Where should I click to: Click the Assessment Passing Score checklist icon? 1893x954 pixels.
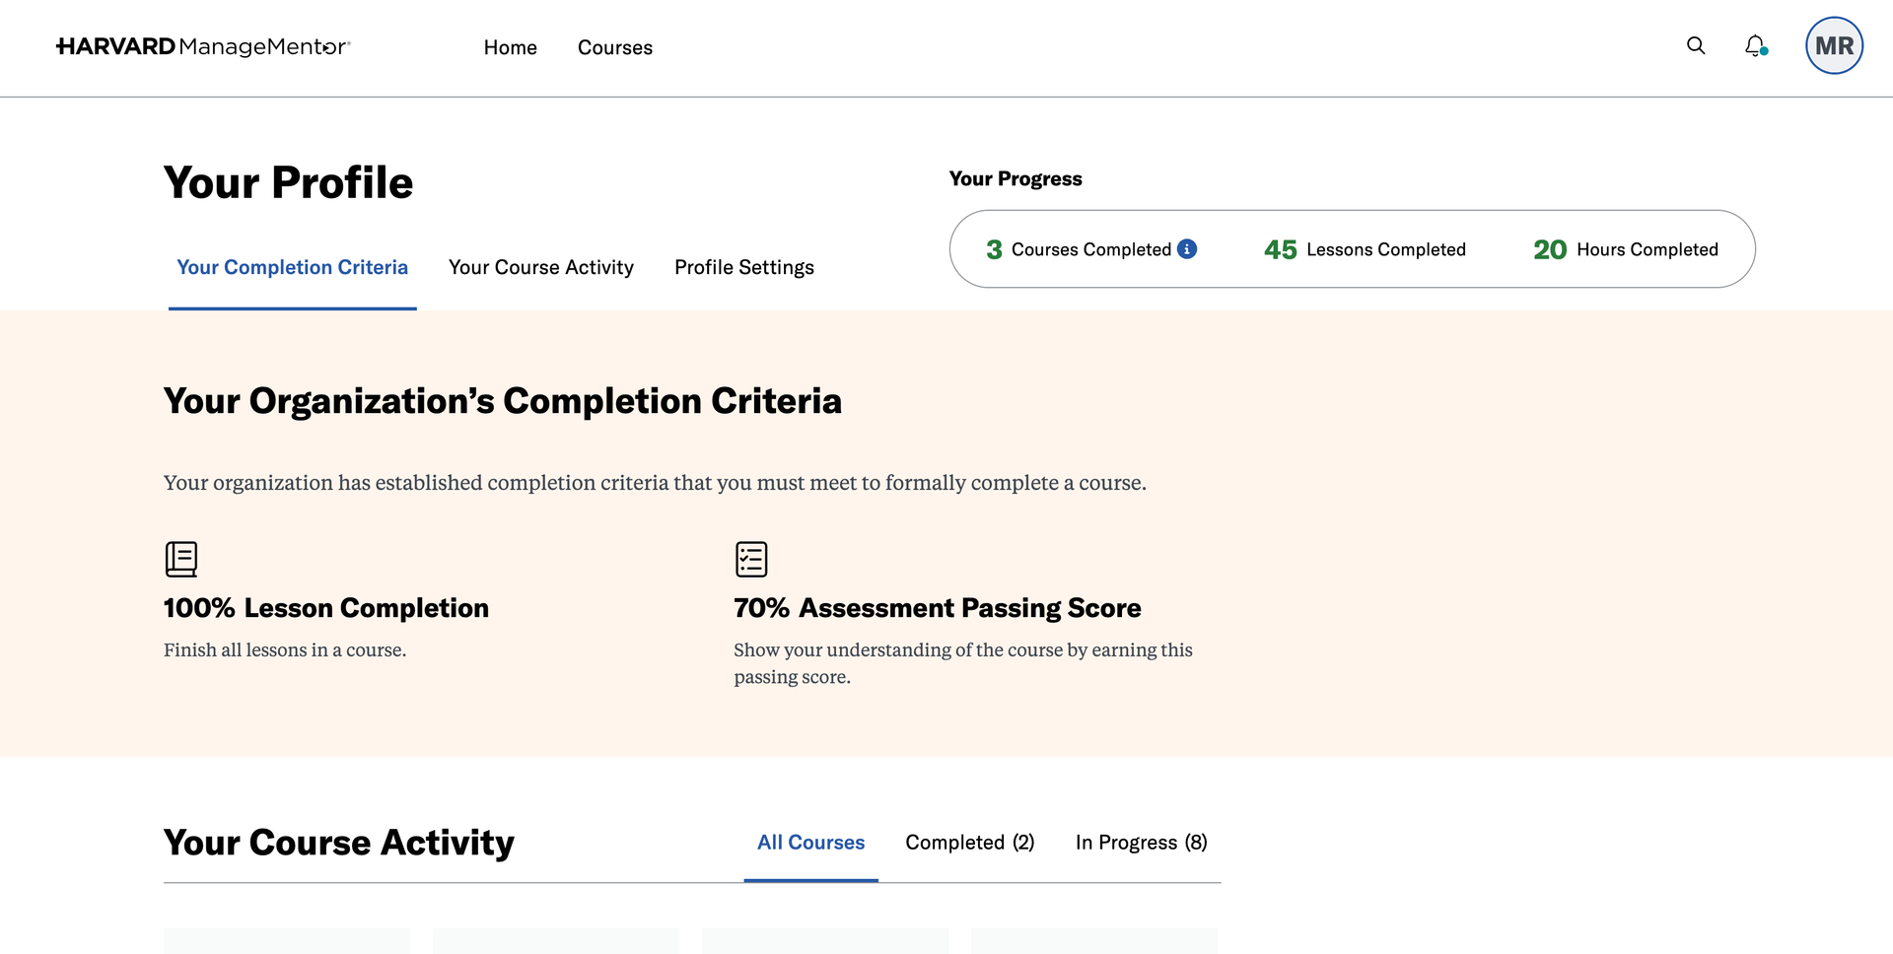tap(751, 559)
